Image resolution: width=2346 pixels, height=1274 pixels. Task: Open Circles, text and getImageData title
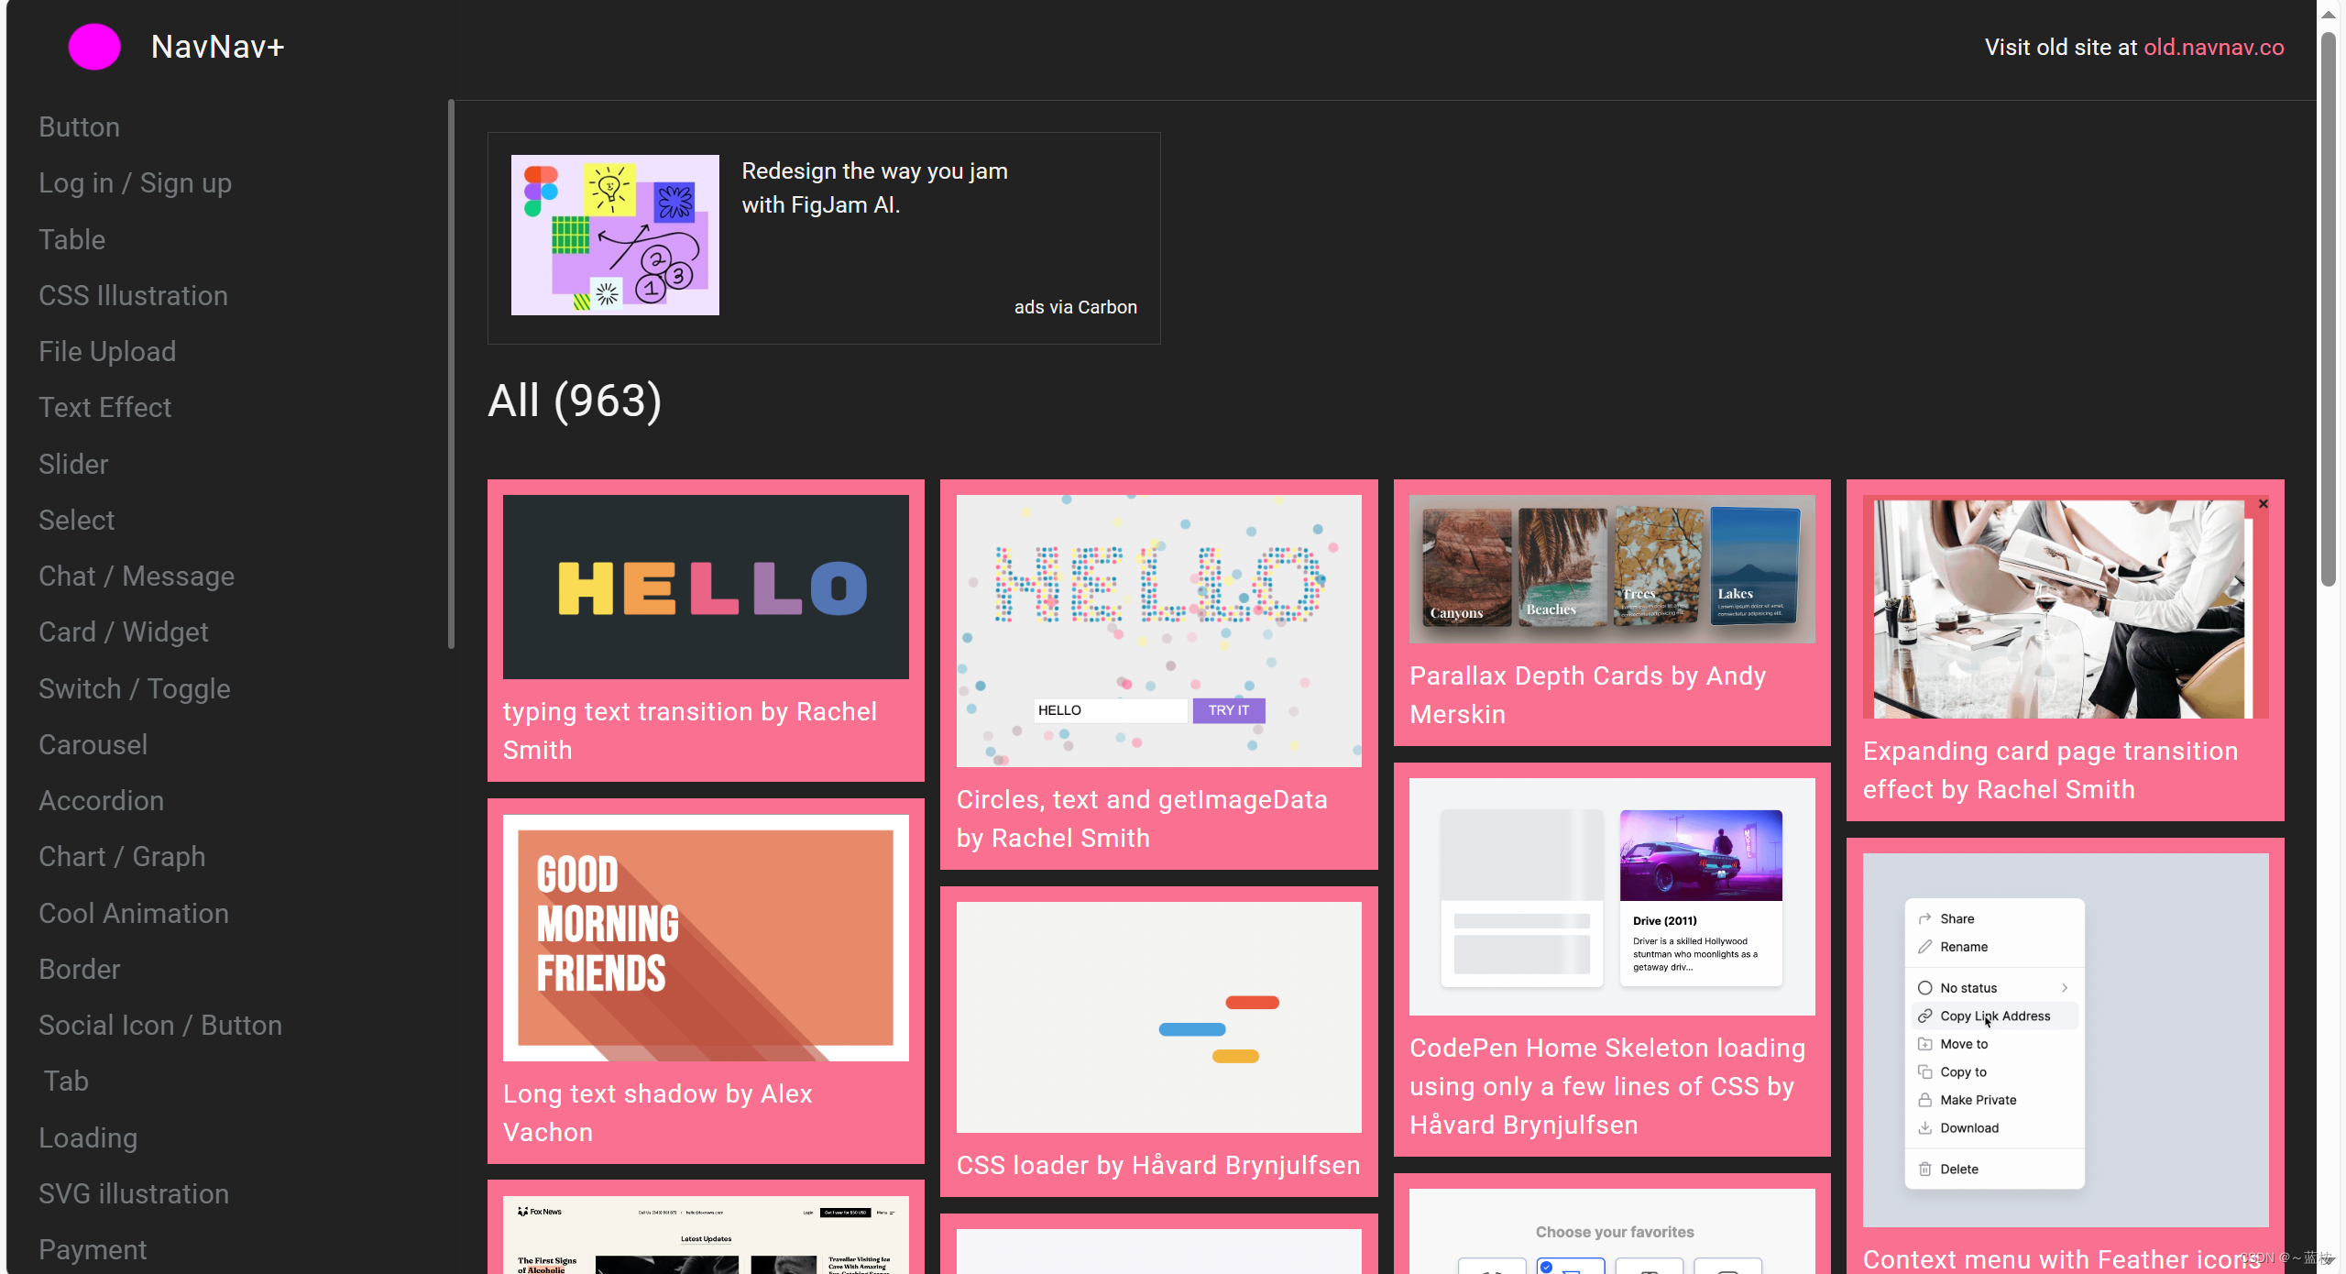[x=1142, y=818]
